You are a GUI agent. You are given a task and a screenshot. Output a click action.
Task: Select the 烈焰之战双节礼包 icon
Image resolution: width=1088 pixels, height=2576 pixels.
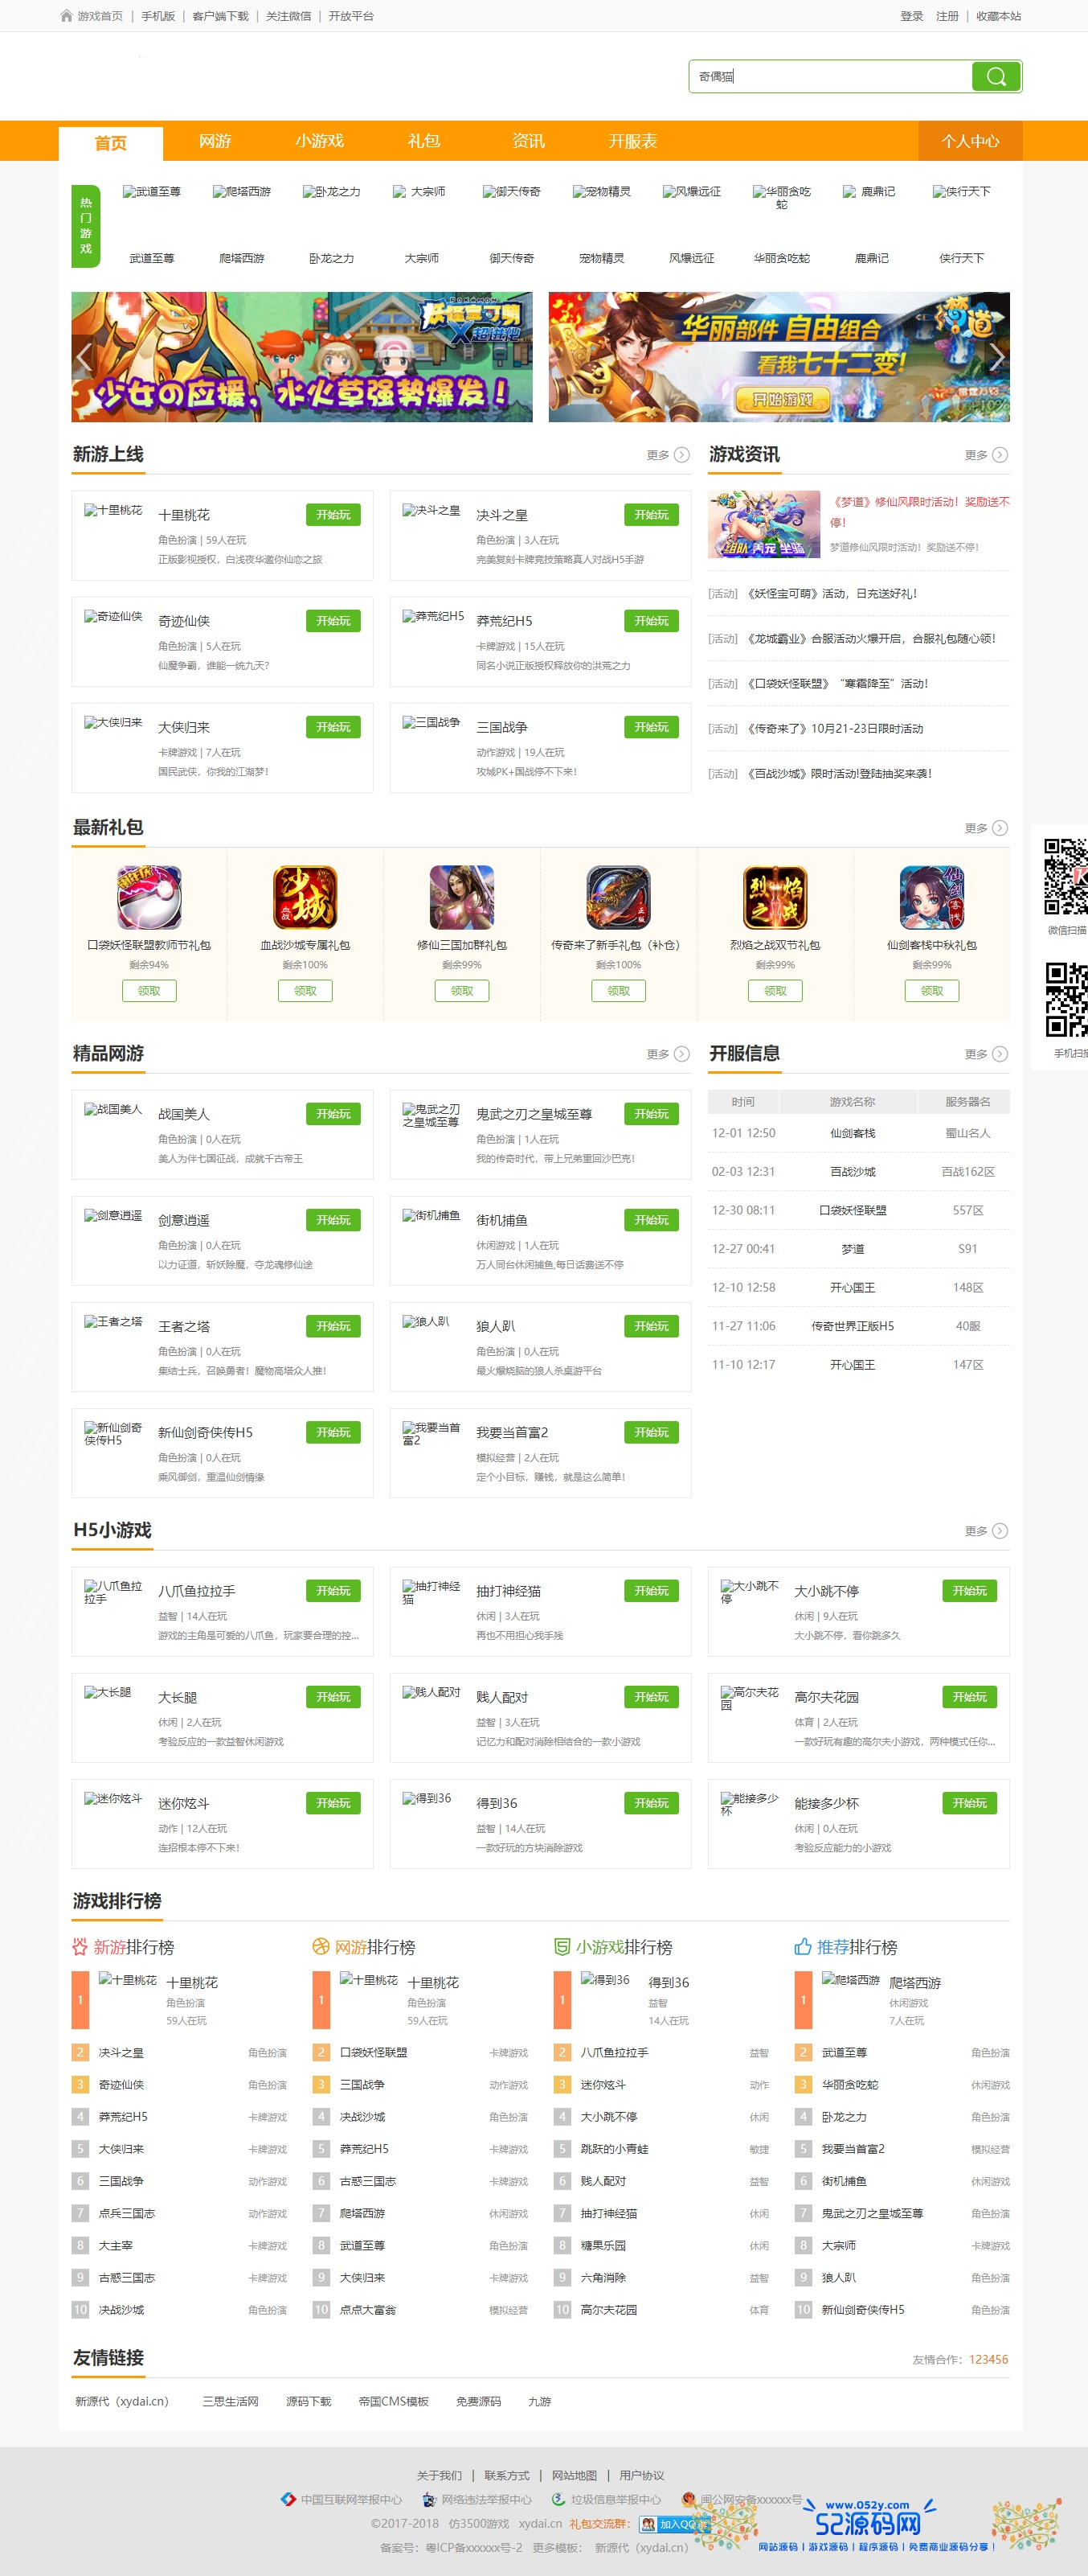(x=775, y=897)
